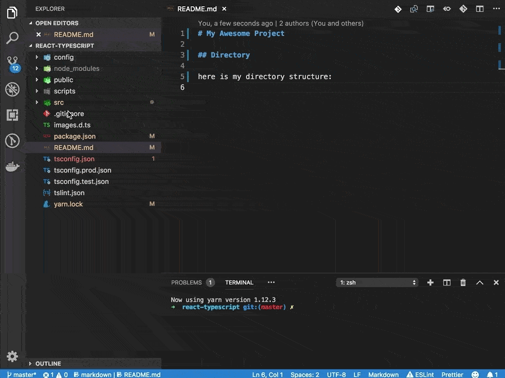
Task: Select README.md under Open Editors
Action: pos(94,34)
